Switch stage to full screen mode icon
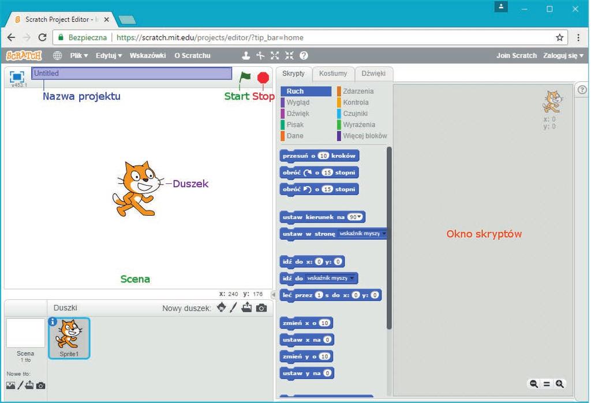 (x=17, y=77)
